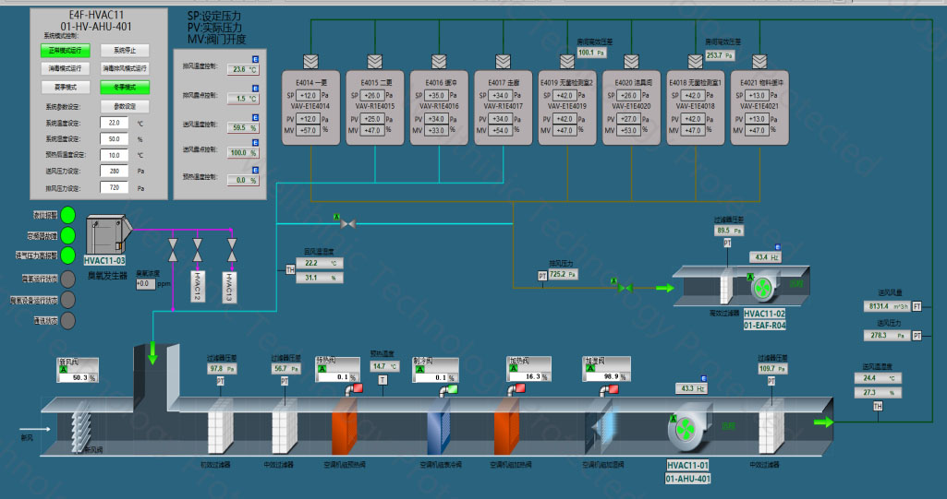This screenshot has height=499, width=947.
Task: Click the first green alarm indicator lamp
Action: (x=67, y=215)
